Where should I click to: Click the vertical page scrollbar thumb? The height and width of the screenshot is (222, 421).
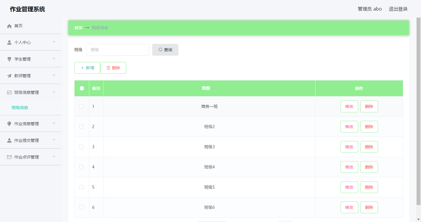point(418,111)
